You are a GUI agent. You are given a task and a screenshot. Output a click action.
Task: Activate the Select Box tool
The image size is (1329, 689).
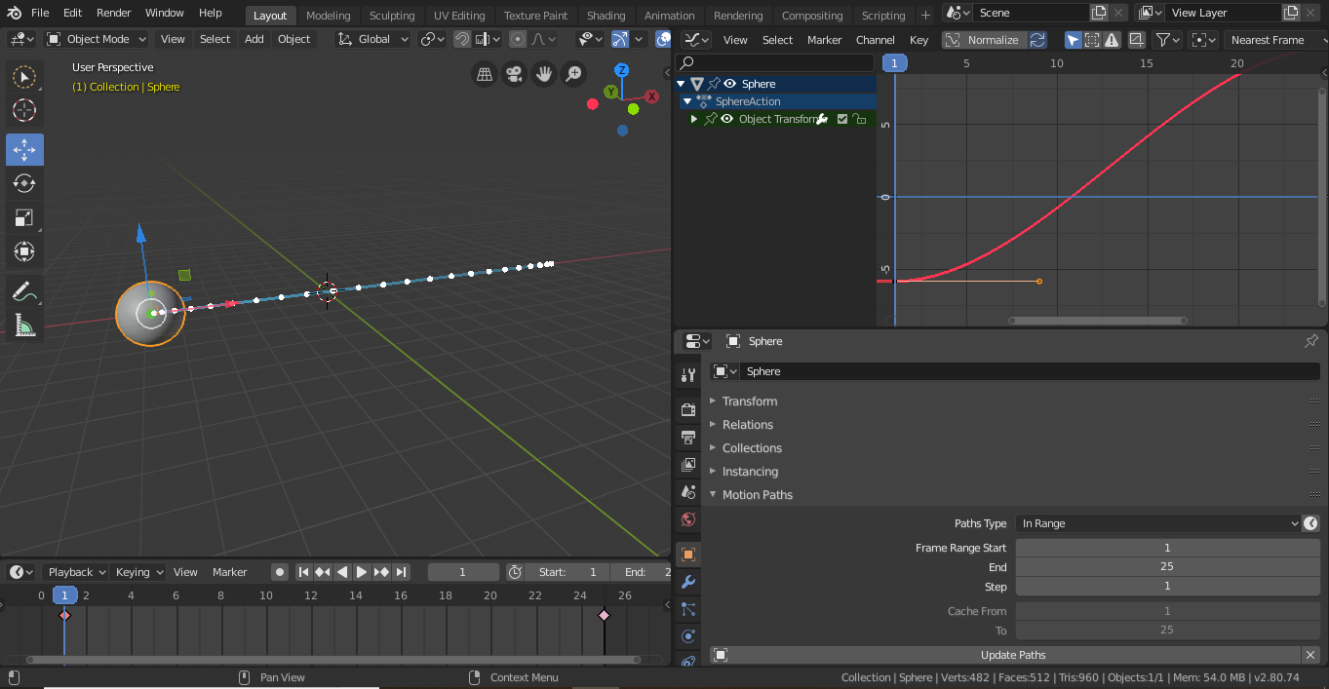[x=24, y=76]
